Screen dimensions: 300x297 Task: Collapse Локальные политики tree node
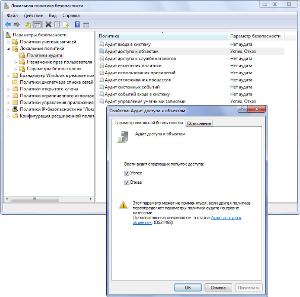(9, 49)
